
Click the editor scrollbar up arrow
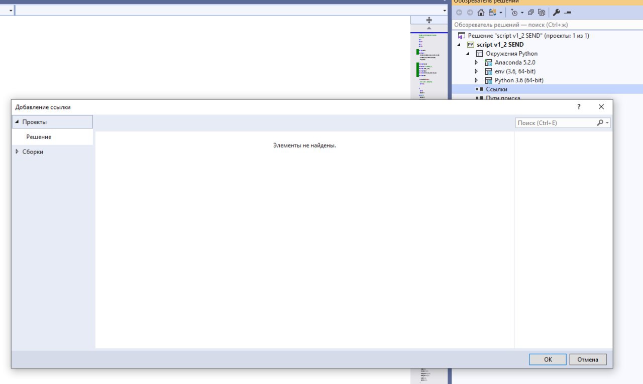pos(429,28)
